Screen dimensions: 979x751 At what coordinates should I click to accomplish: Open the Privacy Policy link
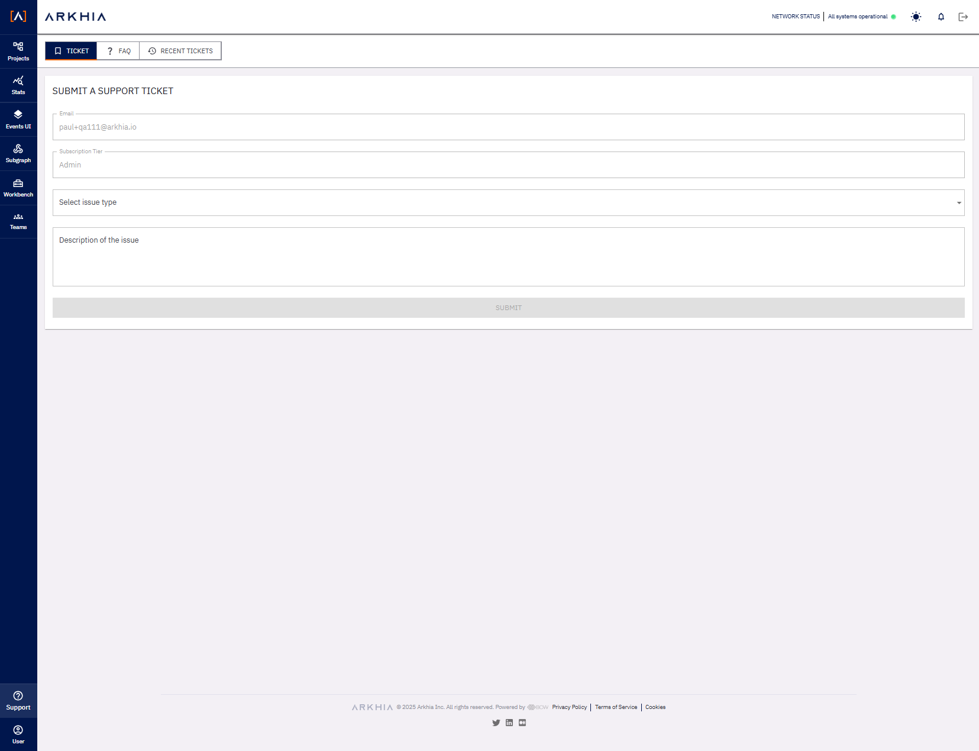570,707
